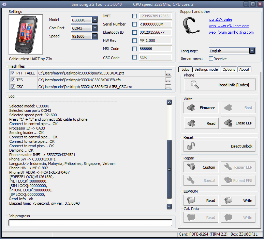Click the Firmware write icon
Viewport: 264px width, 239px height.
pyautogui.click(x=191, y=108)
